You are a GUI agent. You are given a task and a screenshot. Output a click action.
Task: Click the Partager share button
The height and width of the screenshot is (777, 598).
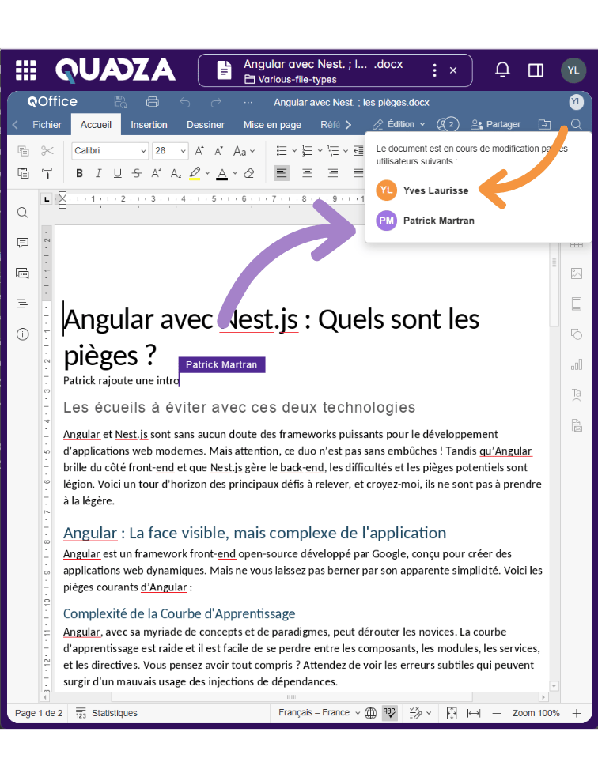(495, 124)
